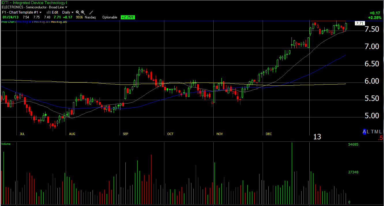Click the IDTI - Integrated Device Technology title
384x206 pixels.
coord(34,3)
